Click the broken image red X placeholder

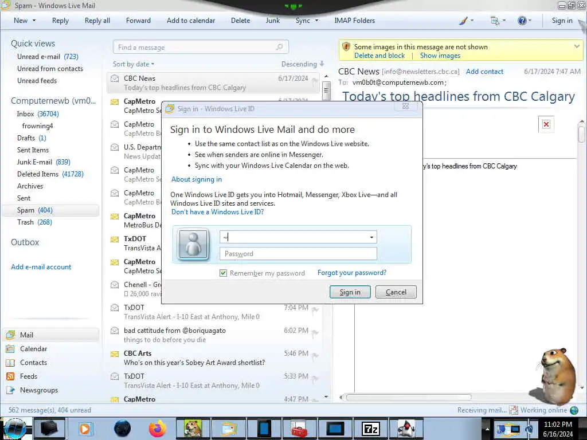coord(546,124)
